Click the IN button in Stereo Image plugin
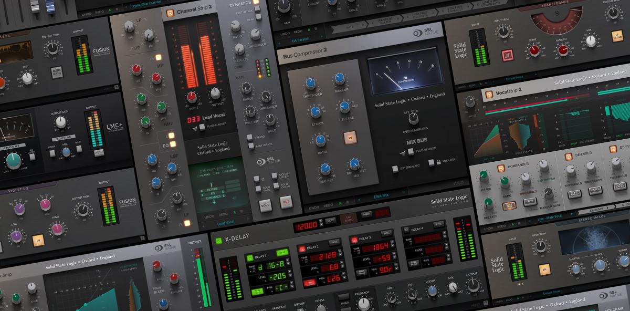Screen dimensions: 630x311 click(544, 270)
